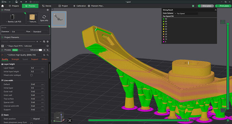Image resolution: width=232 pixels, height=124 pixels.
Task: Click the Slice plate button
Action: click(207, 6)
